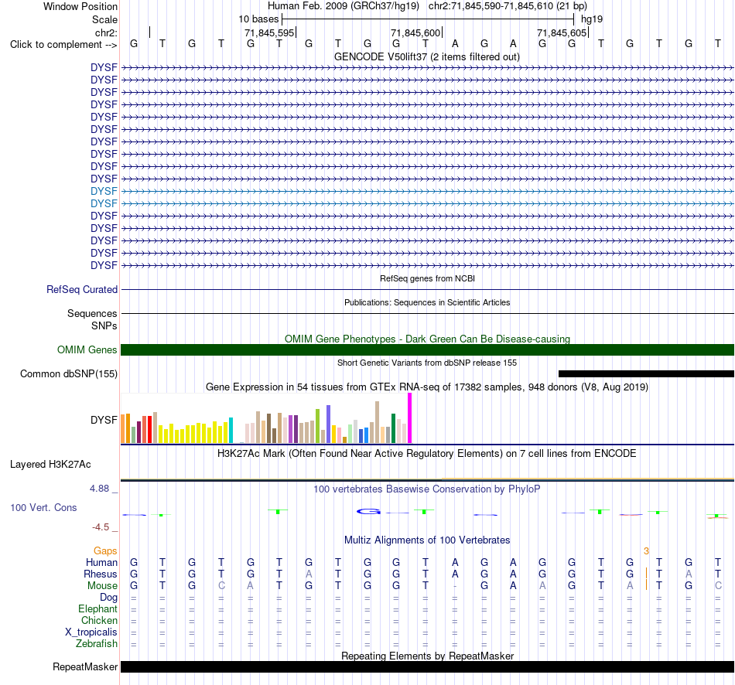Click the Layered H3K27Ac side label

point(50,465)
